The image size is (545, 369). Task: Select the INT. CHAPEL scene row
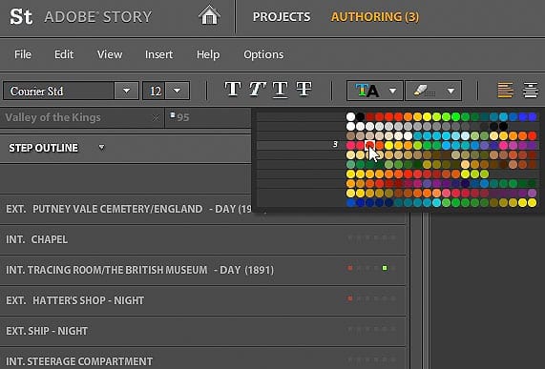(x=202, y=239)
